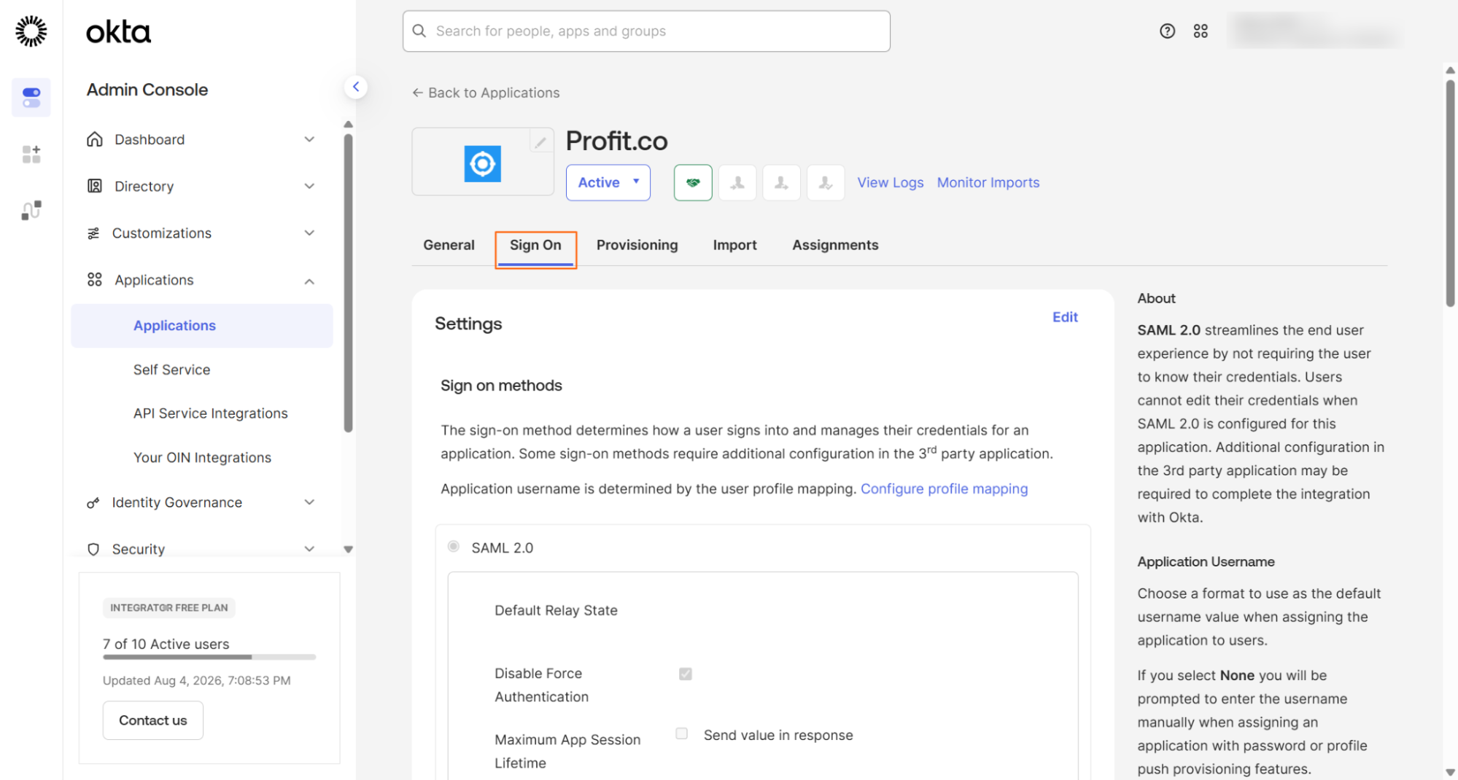Switch to the Import tab
1458x780 pixels.
(x=734, y=245)
